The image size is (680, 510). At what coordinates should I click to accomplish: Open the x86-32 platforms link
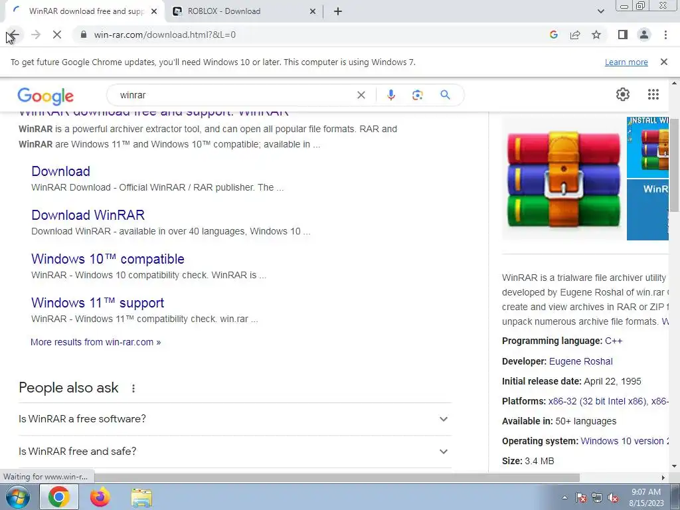[597, 401]
